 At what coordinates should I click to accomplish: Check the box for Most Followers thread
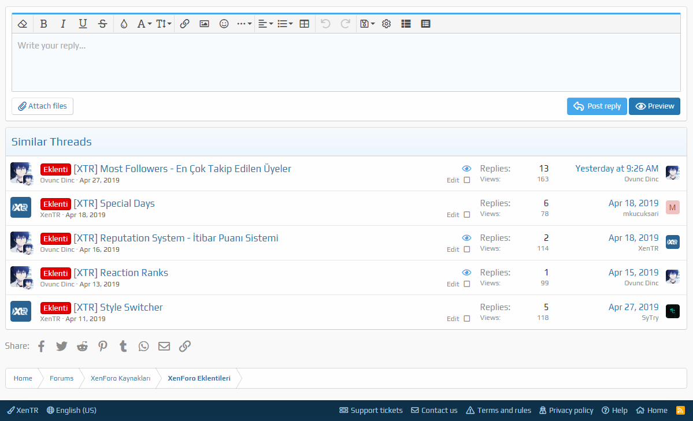tap(467, 180)
